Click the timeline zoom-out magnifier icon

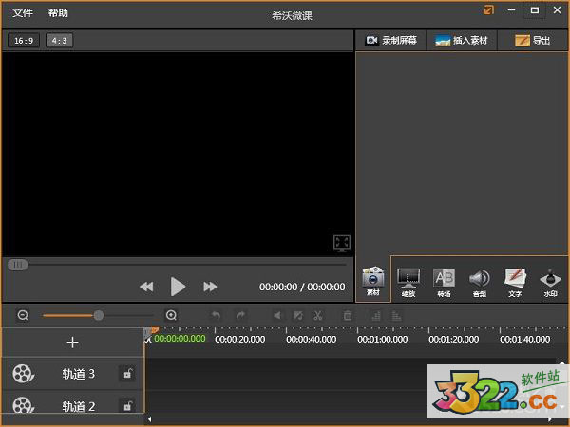[x=23, y=315]
